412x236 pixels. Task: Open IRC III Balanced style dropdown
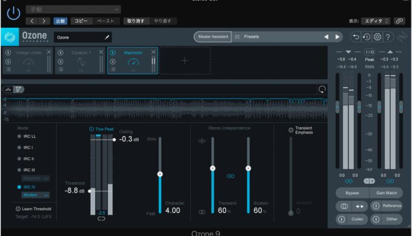point(35,179)
